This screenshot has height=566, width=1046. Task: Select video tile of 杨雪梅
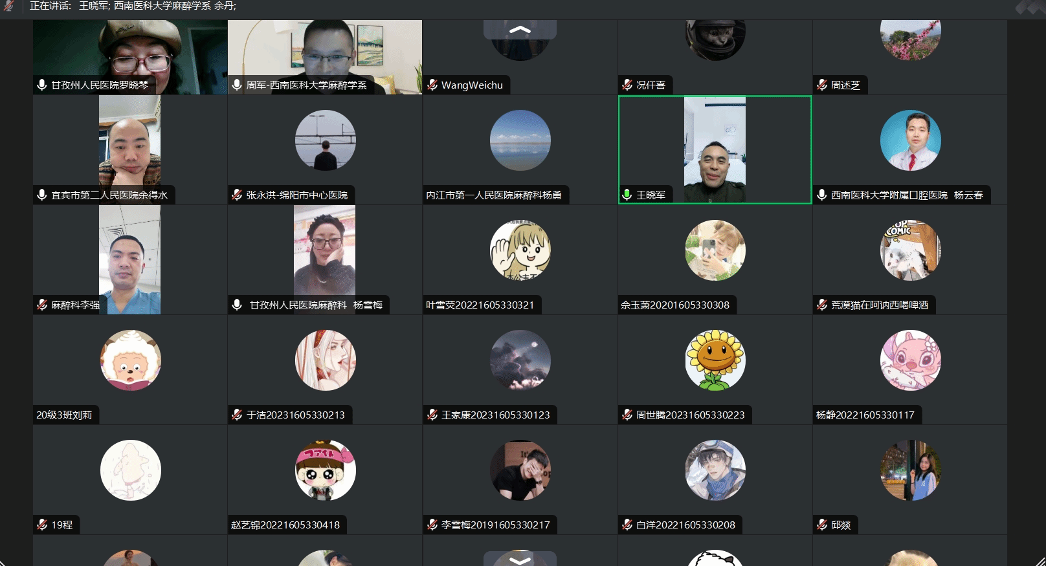tap(325, 259)
